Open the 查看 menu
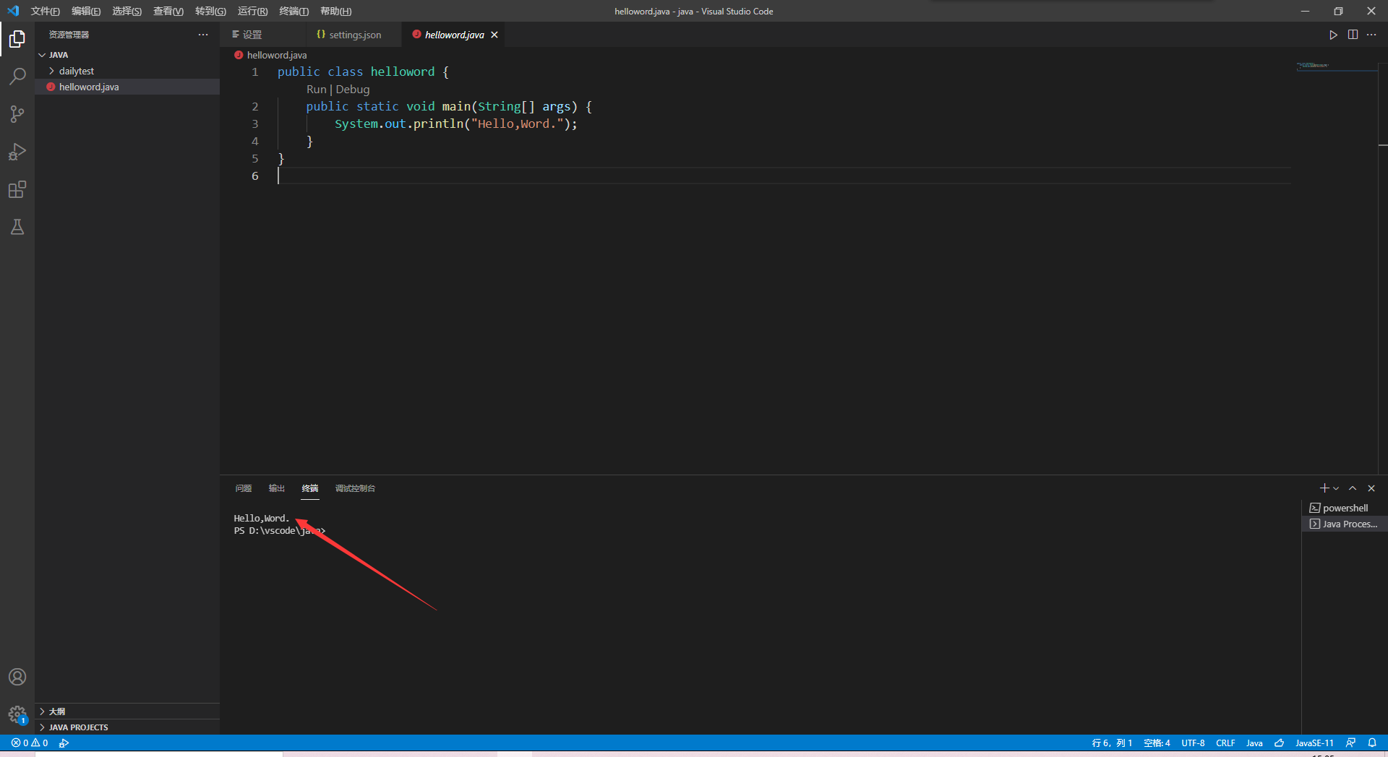 tap(168, 11)
